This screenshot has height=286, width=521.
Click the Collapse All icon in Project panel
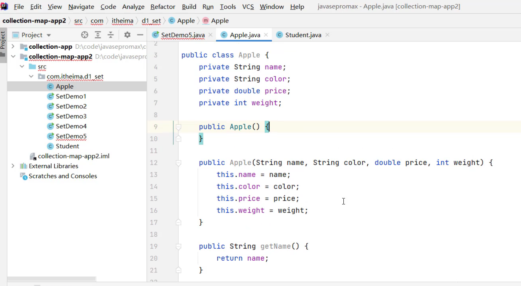(111, 35)
